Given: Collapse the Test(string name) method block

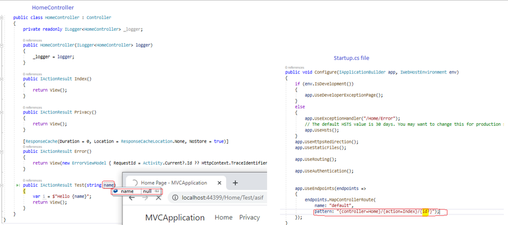Looking at the screenshot, I should tap(2, 185).
